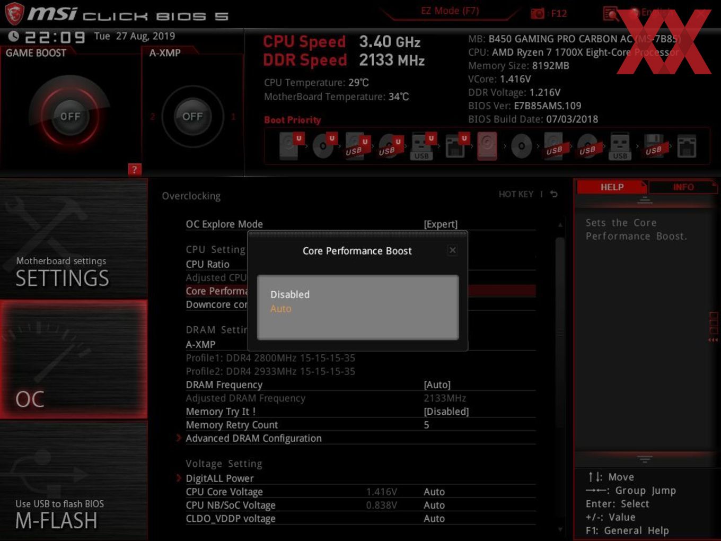The width and height of the screenshot is (721, 541).
Task: Select A-XMP profile number 2
Action: point(153,117)
